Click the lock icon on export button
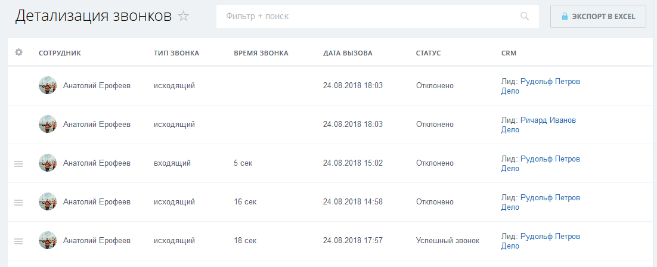Viewport: 657px width, 267px height. point(565,16)
